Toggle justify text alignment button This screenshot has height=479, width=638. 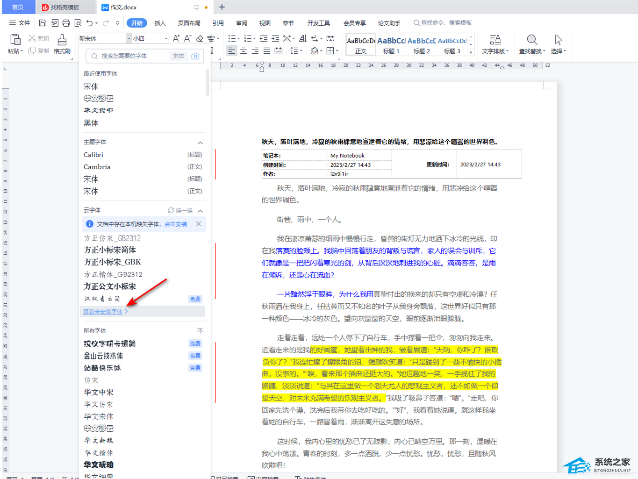[266, 51]
